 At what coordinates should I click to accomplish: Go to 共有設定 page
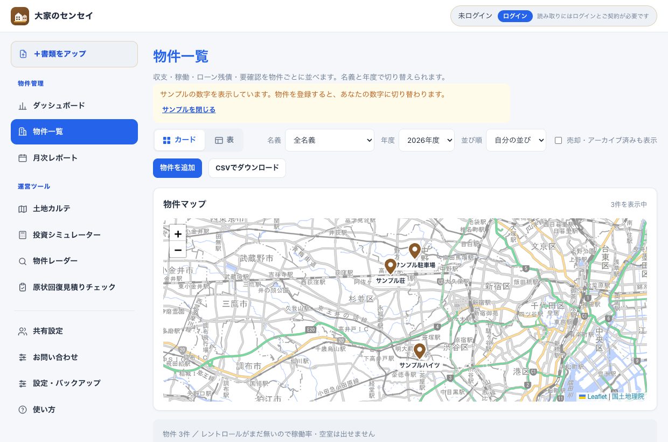(x=74, y=331)
